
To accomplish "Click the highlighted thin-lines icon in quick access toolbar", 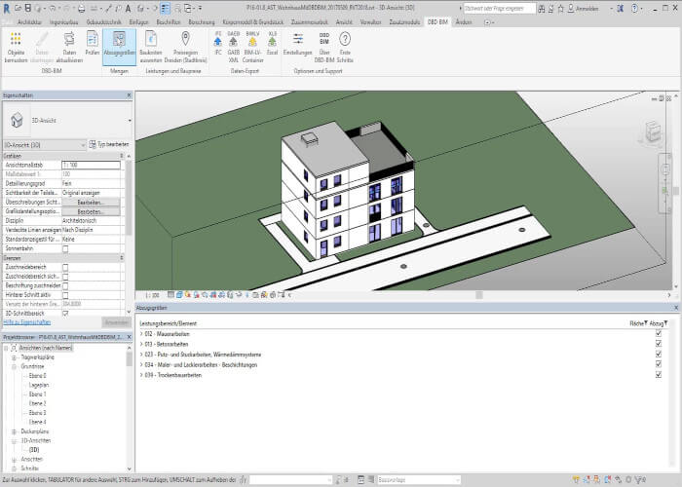I will pyautogui.click(x=166, y=8).
